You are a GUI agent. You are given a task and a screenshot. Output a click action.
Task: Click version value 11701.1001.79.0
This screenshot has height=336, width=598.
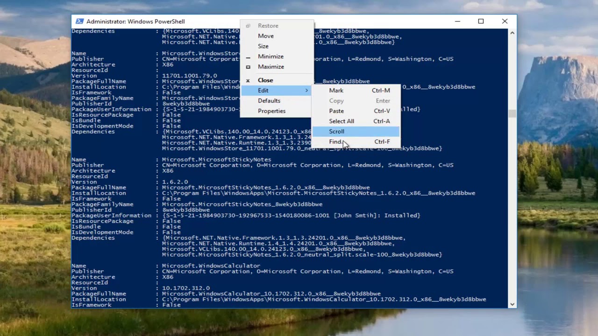(x=190, y=76)
